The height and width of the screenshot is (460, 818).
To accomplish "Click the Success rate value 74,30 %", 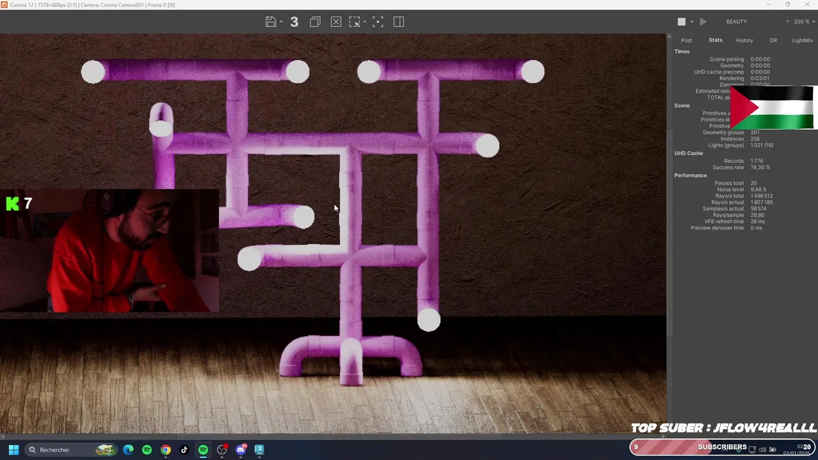I will click(760, 167).
